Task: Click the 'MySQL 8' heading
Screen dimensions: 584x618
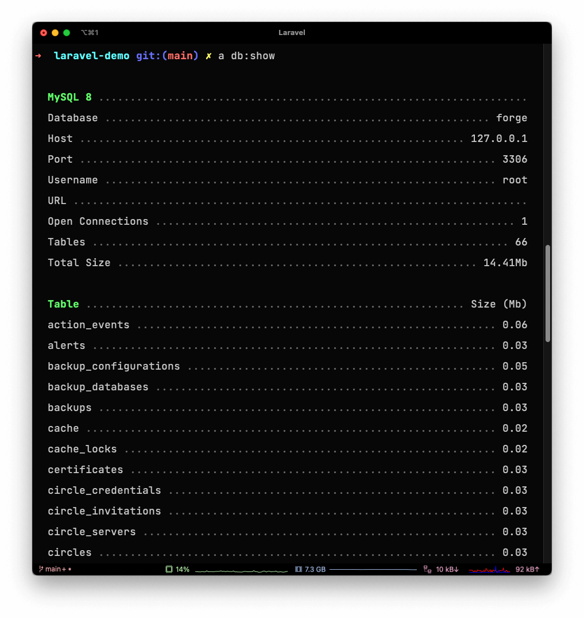Action: coord(69,97)
